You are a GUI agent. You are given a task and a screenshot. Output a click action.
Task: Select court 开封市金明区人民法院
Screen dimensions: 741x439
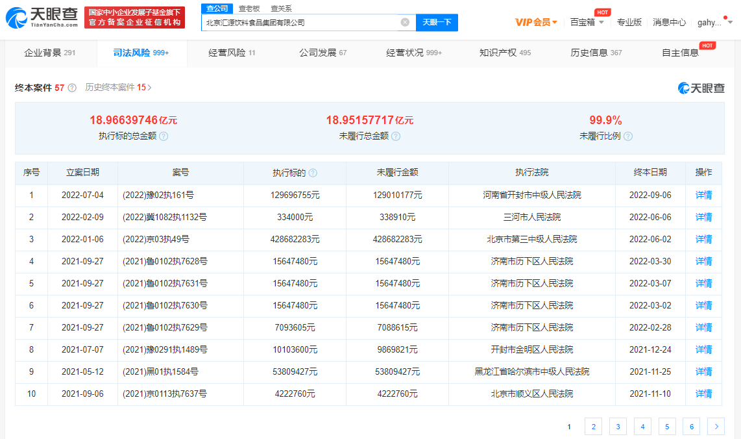(x=531, y=349)
